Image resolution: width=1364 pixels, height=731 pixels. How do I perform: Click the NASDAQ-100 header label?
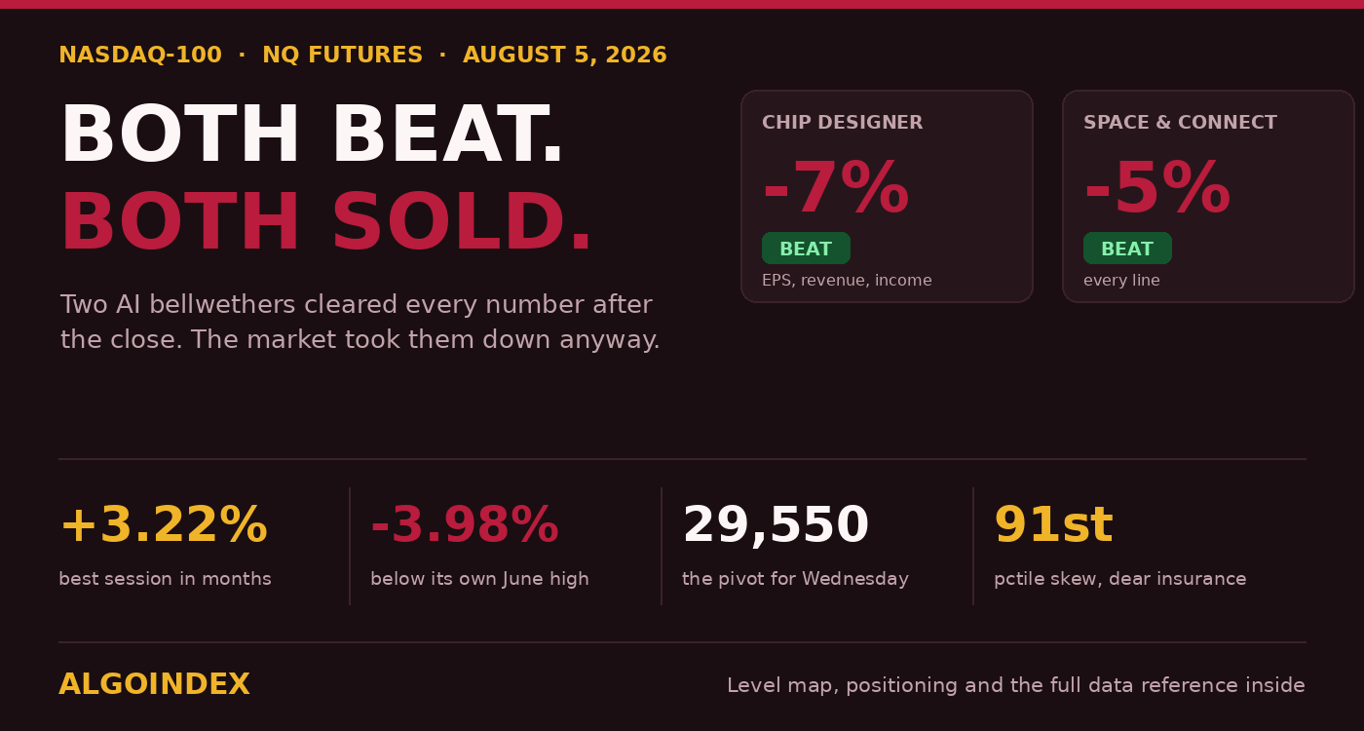click(140, 56)
